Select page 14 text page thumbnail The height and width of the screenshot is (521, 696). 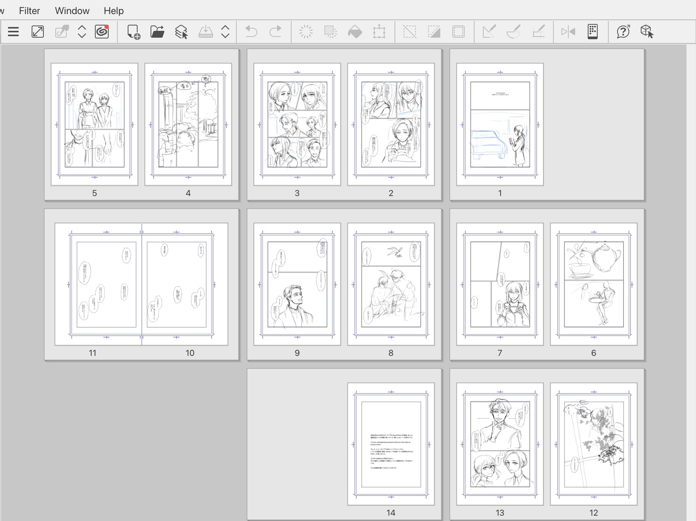tap(391, 444)
